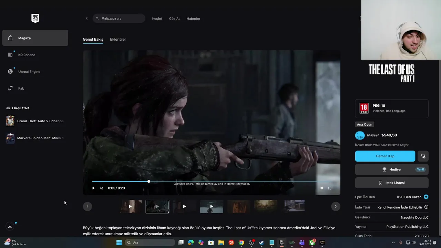
Task: Open refund type help icon
Action: pyautogui.click(x=426, y=207)
